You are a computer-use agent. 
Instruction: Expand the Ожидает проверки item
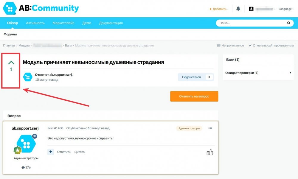(x=290, y=73)
